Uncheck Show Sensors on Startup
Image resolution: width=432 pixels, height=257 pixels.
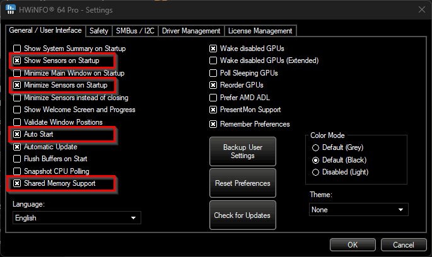[17, 60]
